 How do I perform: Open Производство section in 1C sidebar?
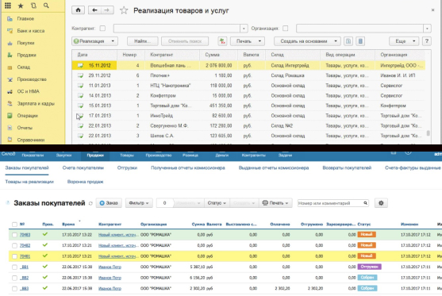click(32, 79)
